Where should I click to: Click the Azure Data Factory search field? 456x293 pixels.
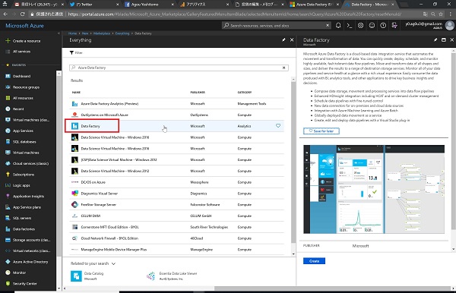click(179, 68)
